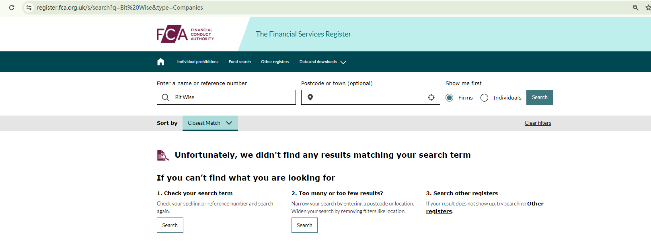Click the teal Search button

[540, 97]
